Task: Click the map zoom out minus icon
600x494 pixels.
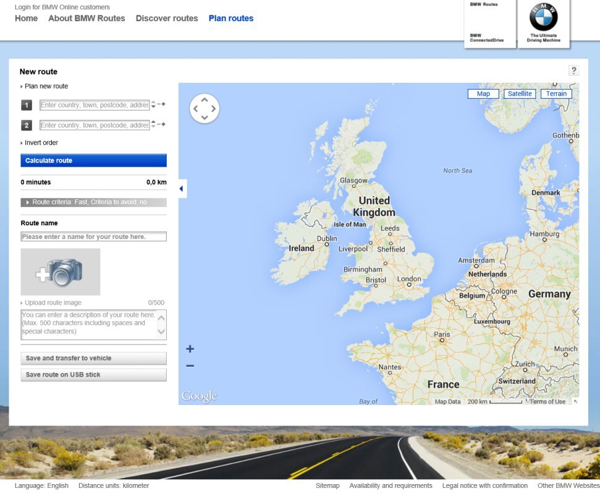Action: pyautogui.click(x=190, y=366)
